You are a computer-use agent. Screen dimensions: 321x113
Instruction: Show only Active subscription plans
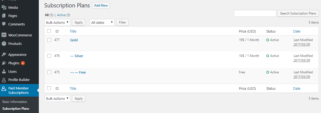point(61,15)
